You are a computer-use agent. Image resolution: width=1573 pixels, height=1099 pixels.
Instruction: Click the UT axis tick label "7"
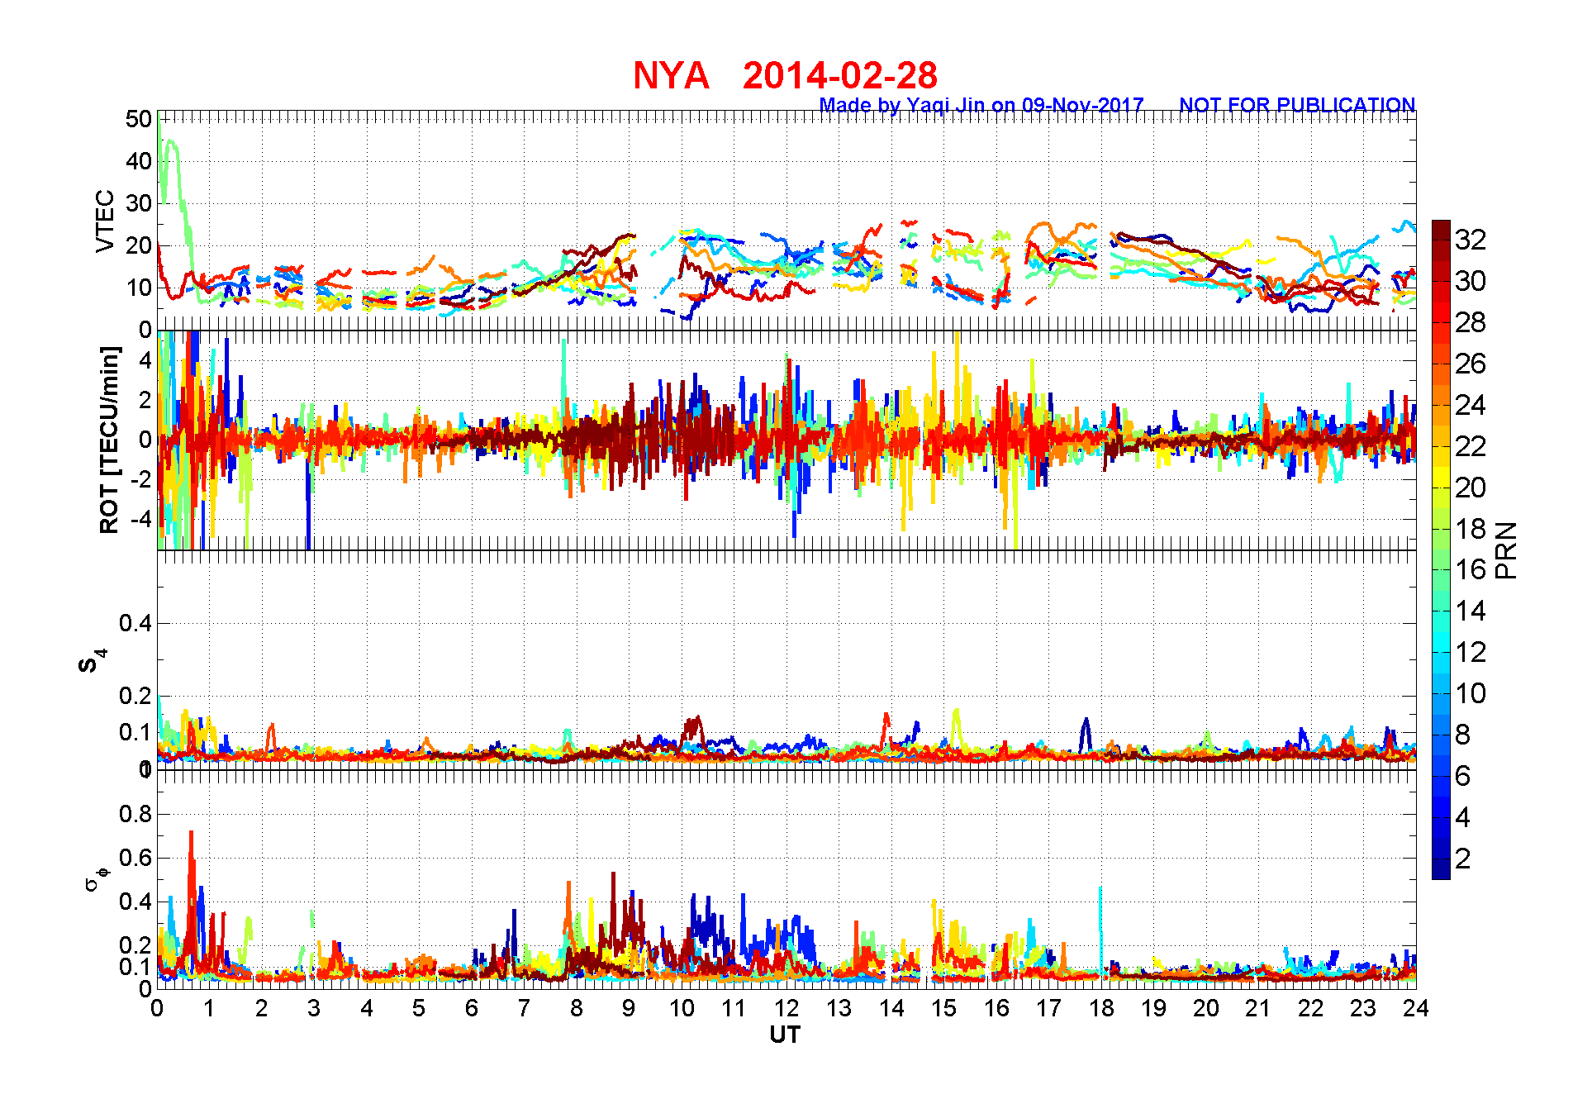(524, 1008)
